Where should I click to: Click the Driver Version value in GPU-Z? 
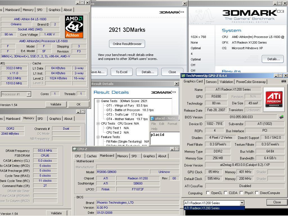[x=245, y=165]
